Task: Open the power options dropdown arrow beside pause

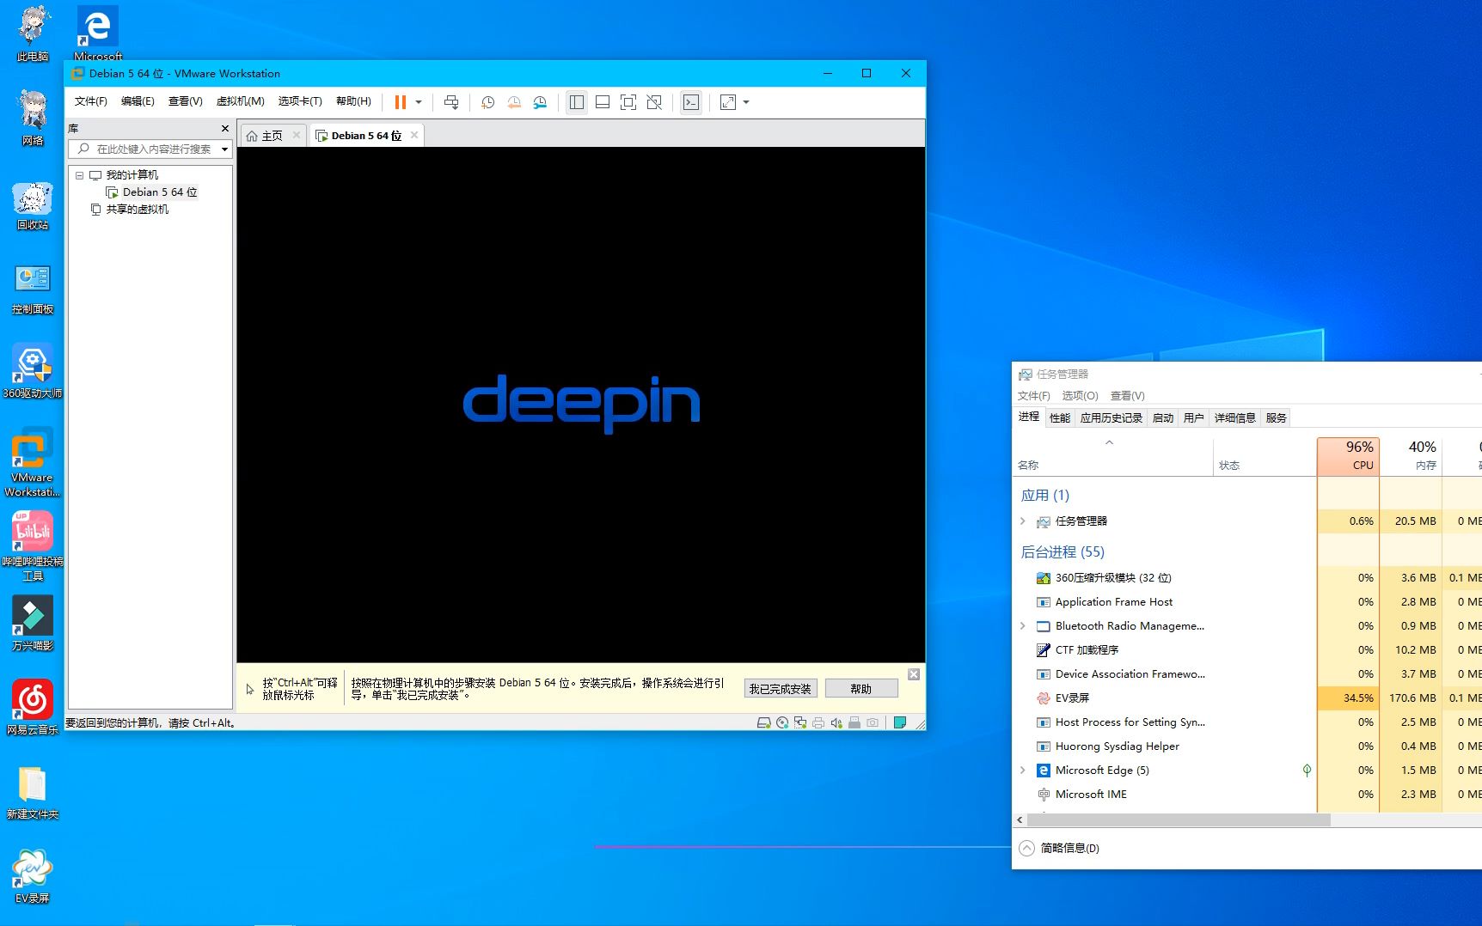Action: click(419, 102)
